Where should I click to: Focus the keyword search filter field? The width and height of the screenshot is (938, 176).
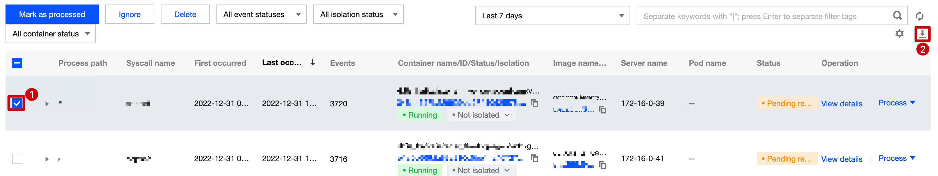coord(761,16)
